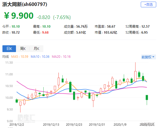Click the 市值 value 103.62亿
157x128 pixels.
110,33
